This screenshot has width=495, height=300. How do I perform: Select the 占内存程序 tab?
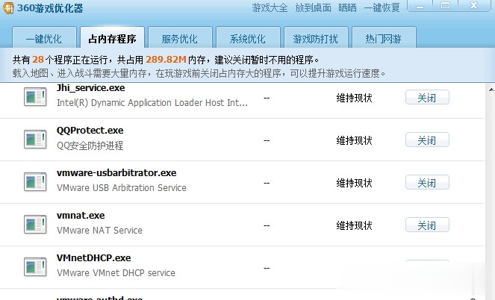pos(113,39)
